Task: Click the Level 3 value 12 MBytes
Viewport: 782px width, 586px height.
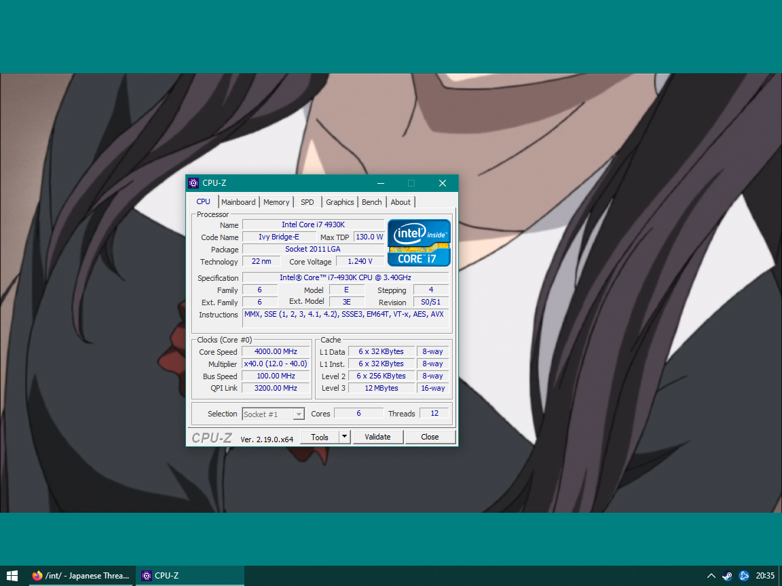Action: pos(381,388)
